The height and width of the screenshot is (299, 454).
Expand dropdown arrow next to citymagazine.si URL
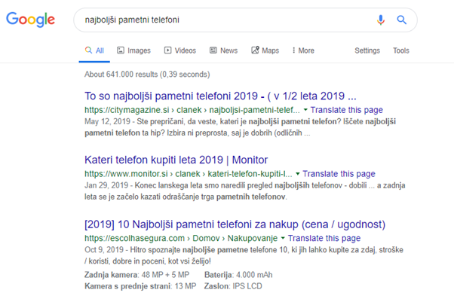(305, 110)
